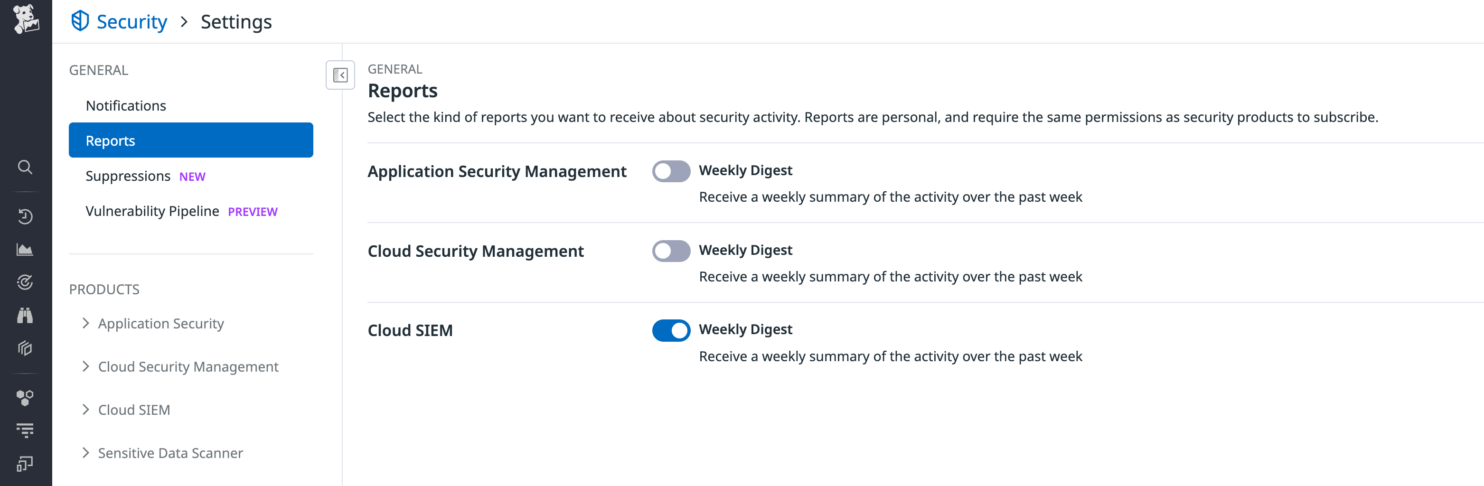The width and height of the screenshot is (1484, 486).
Task: Click the overlapping windows icon in the sidebar
Action: click(24, 464)
